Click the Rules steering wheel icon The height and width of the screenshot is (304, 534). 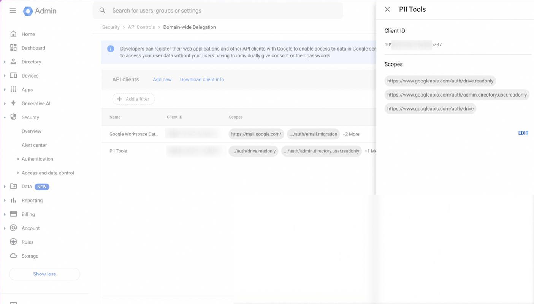pos(13,242)
